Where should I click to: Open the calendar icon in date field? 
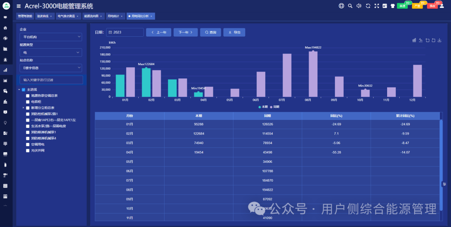[x=110, y=32]
